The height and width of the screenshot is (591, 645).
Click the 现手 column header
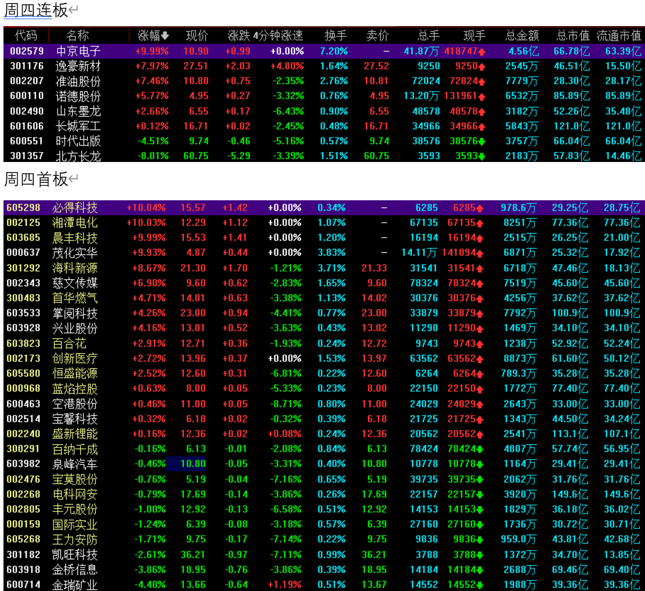(474, 36)
